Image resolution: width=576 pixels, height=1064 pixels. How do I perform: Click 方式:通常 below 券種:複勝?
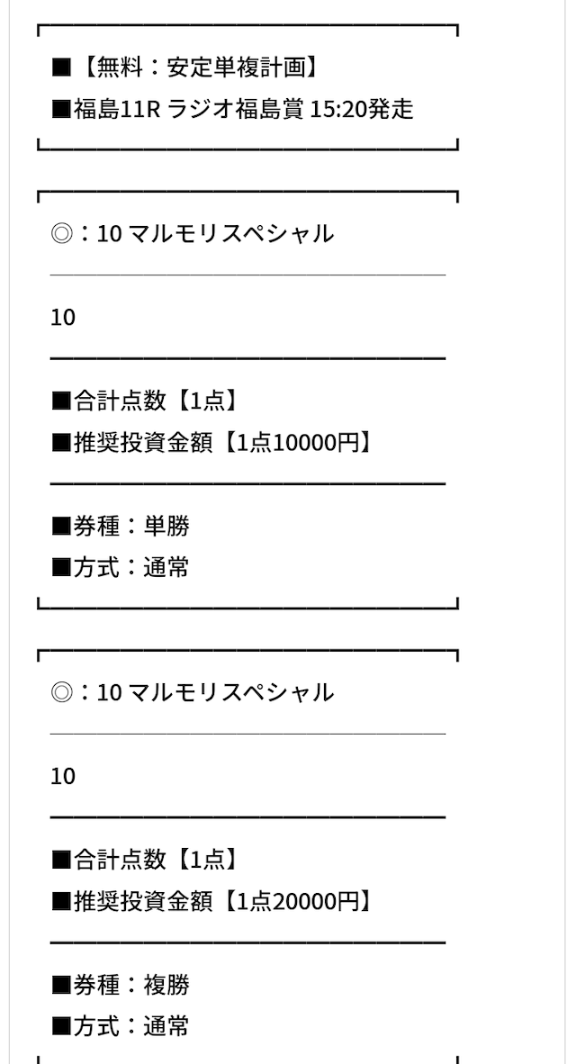(121, 1026)
